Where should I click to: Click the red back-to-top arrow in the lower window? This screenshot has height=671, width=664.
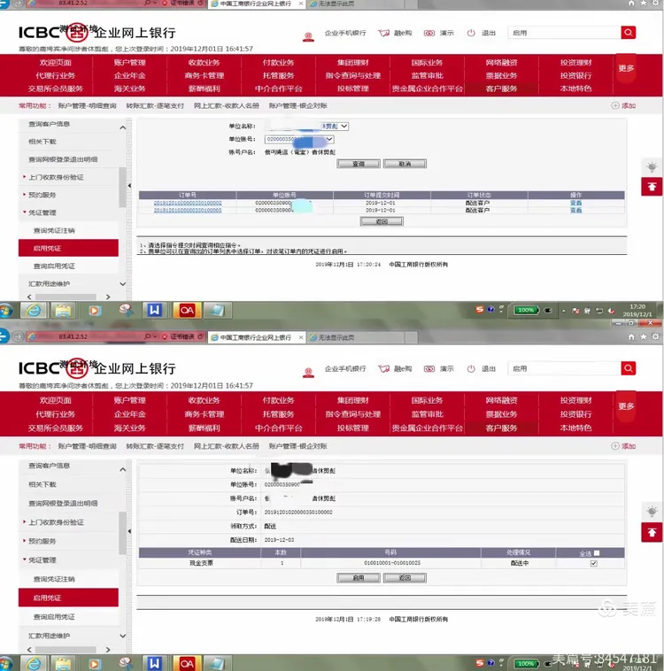652,532
